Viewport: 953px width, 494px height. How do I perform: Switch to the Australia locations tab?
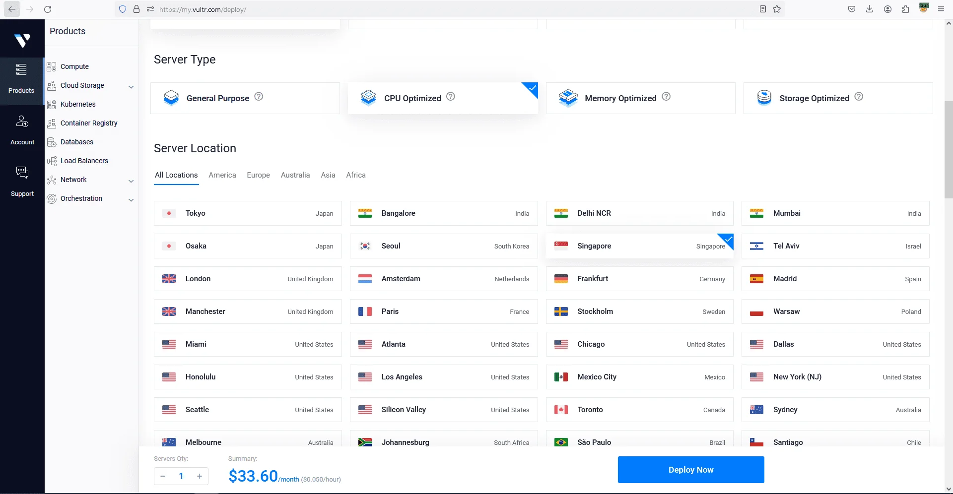(295, 175)
